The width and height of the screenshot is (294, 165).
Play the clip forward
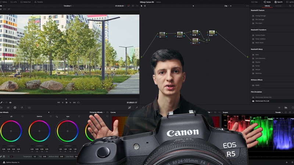click(x=70, y=103)
